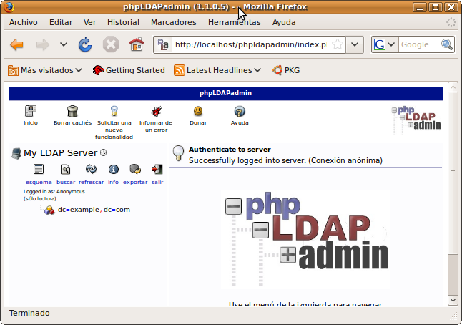
Task: Click the exportar export icon
Action: coord(135,170)
